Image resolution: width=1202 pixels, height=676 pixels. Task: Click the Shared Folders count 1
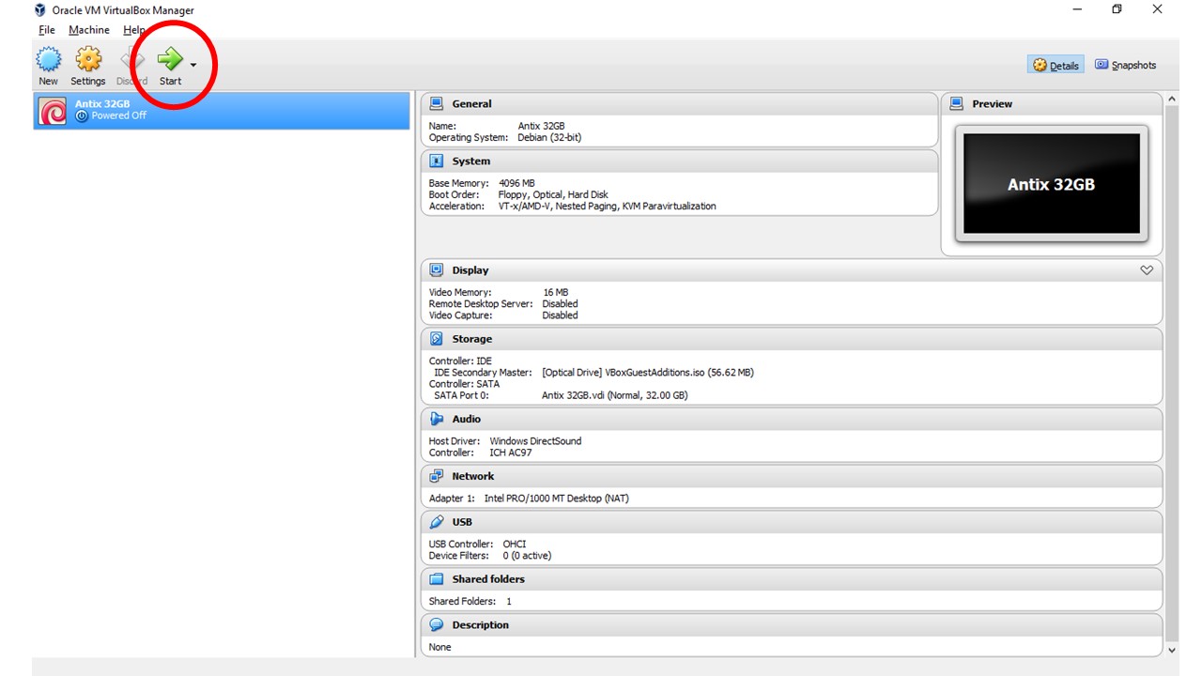509,602
